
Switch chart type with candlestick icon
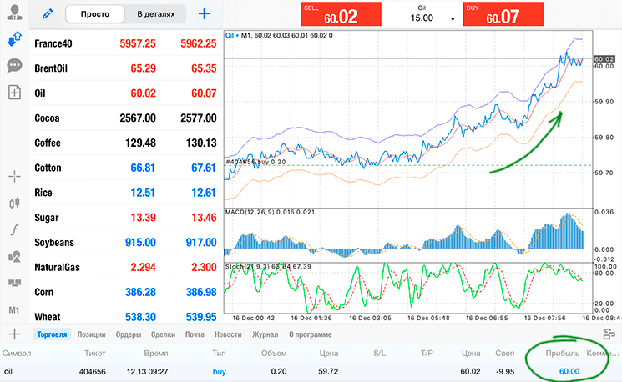pyautogui.click(x=15, y=203)
